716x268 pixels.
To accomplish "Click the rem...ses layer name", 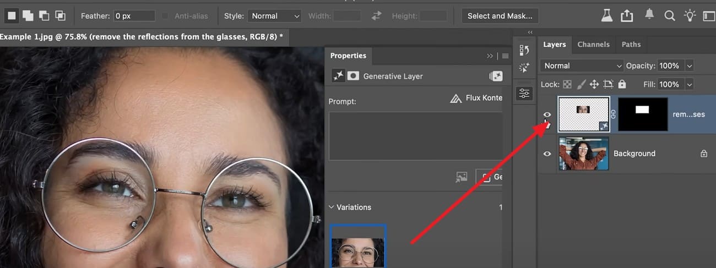I will pos(688,114).
